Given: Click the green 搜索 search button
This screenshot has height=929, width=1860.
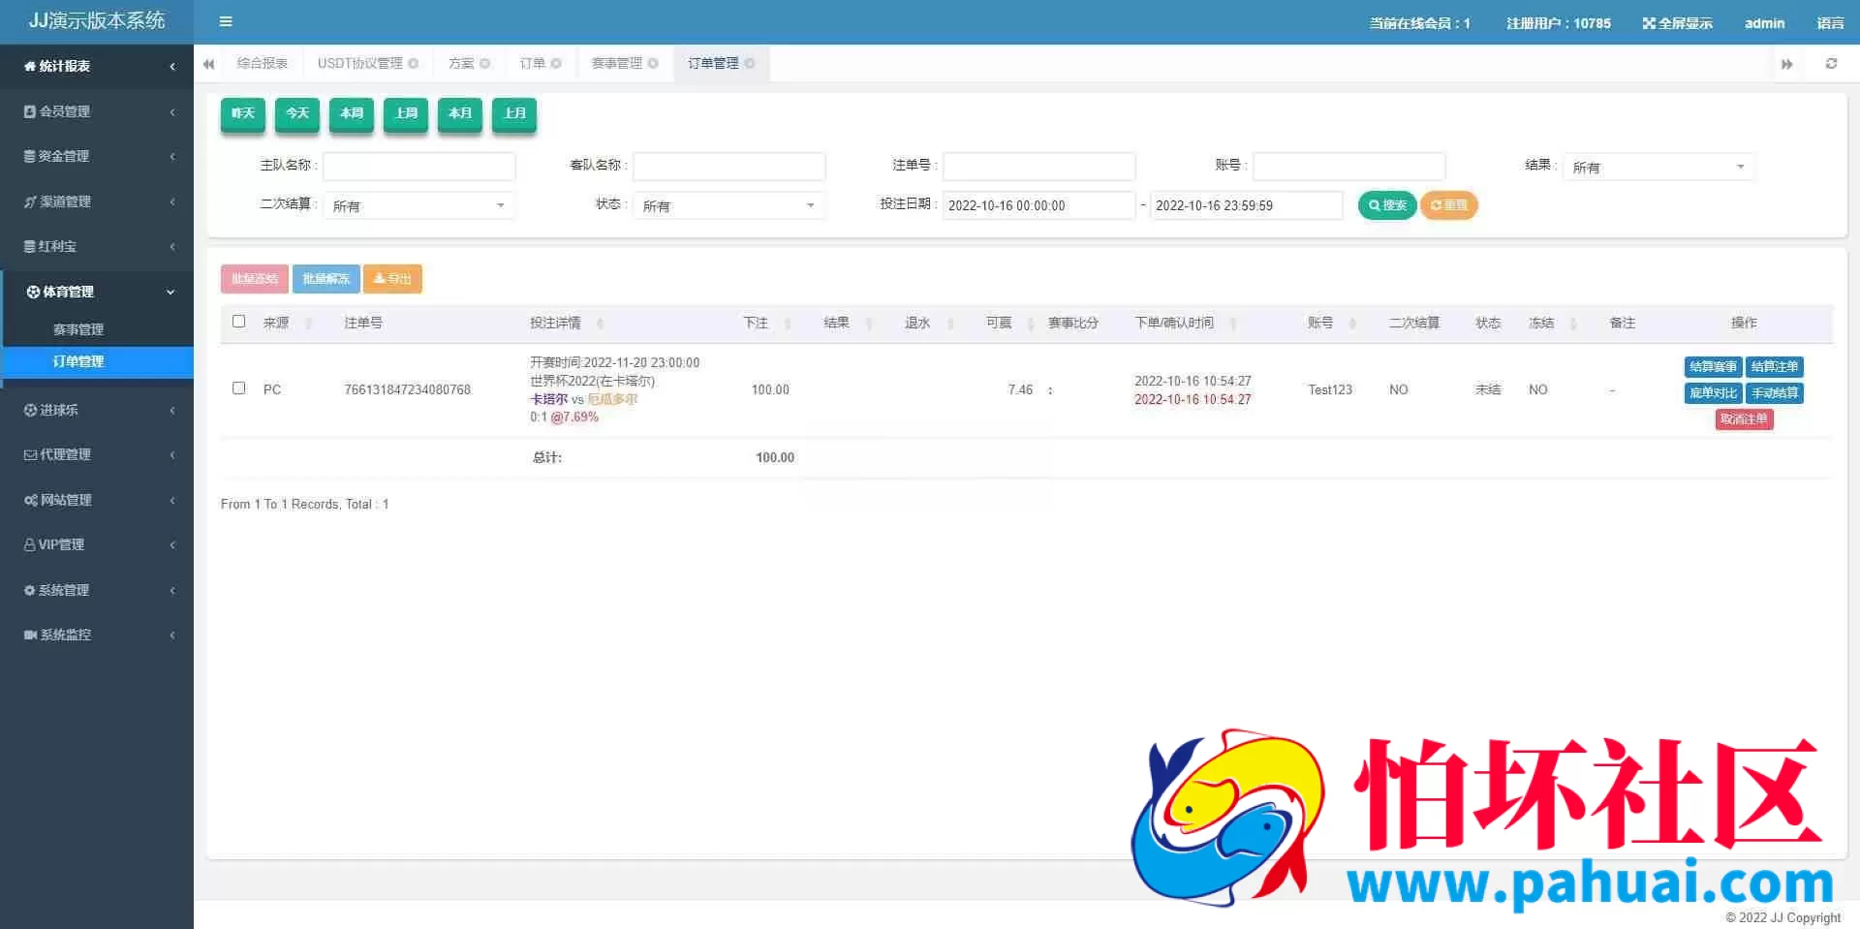Looking at the screenshot, I should pos(1387,205).
